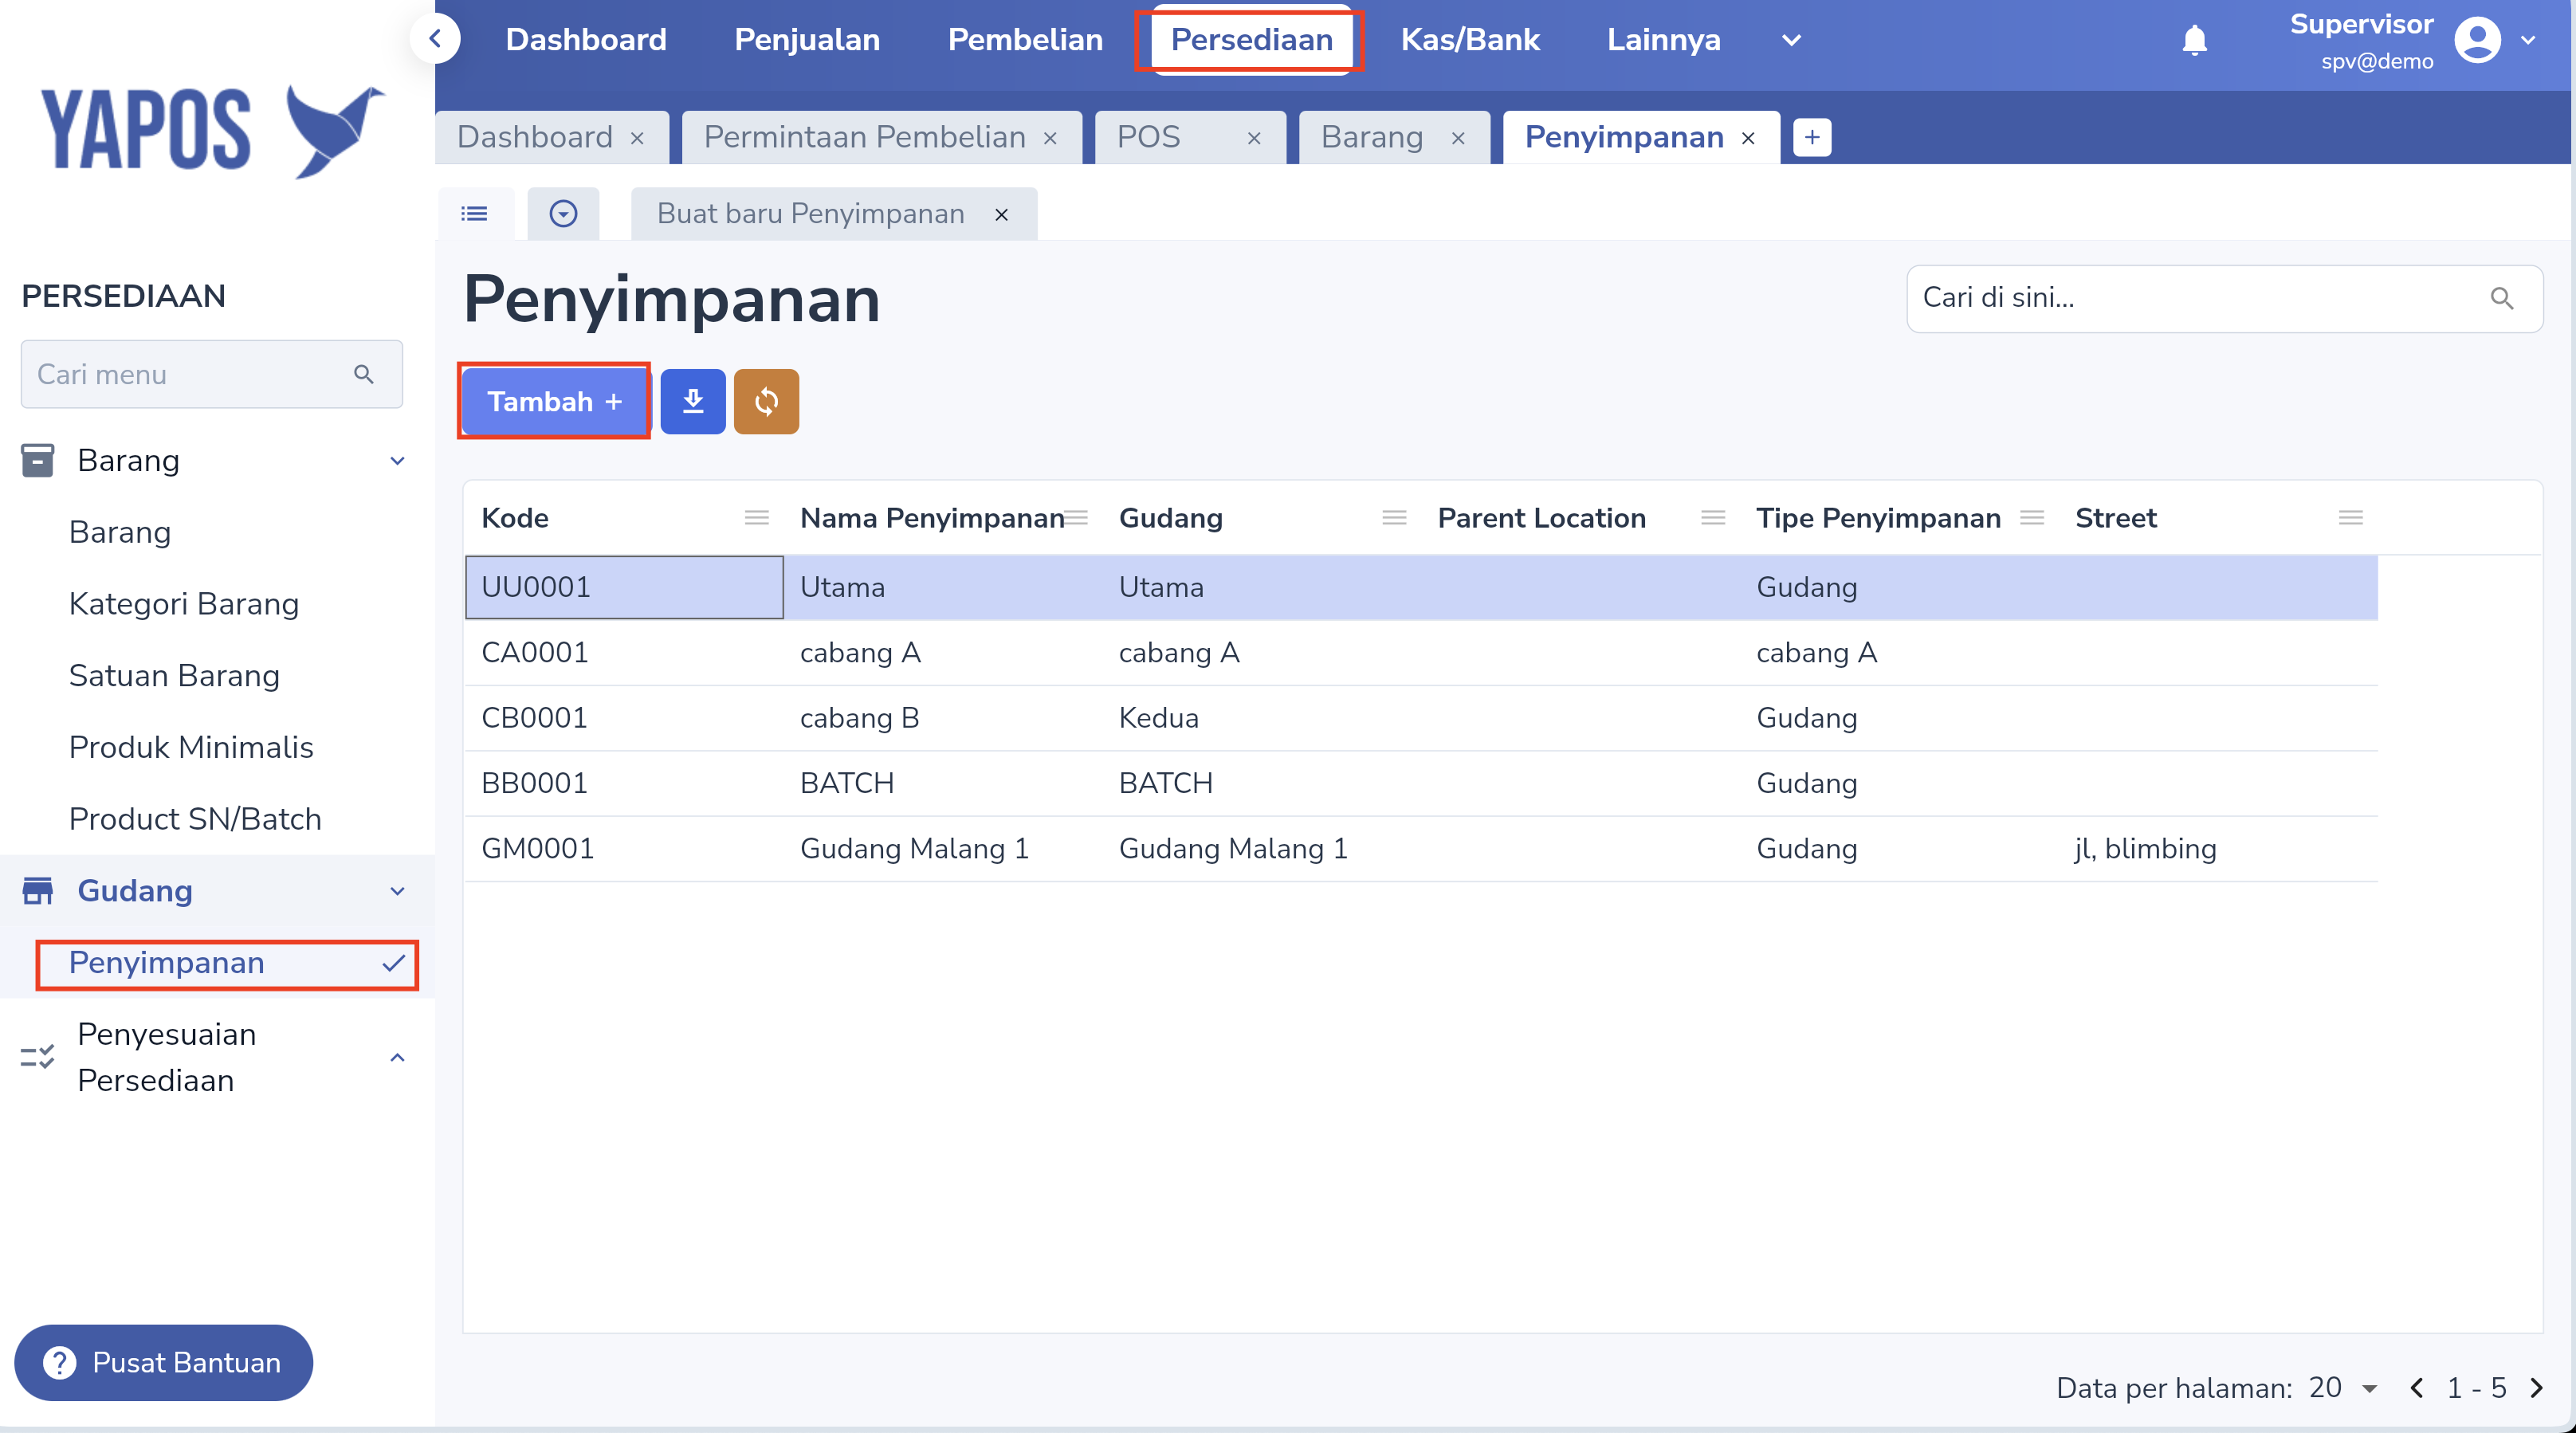The image size is (2576, 1433).
Task: Click the YAPOS logo
Action: [212, 131]
